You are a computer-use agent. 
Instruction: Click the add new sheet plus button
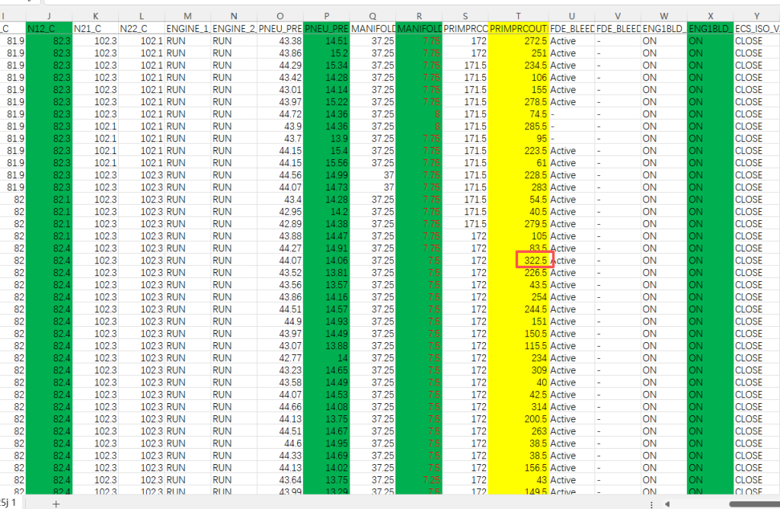tap(55, 504)
